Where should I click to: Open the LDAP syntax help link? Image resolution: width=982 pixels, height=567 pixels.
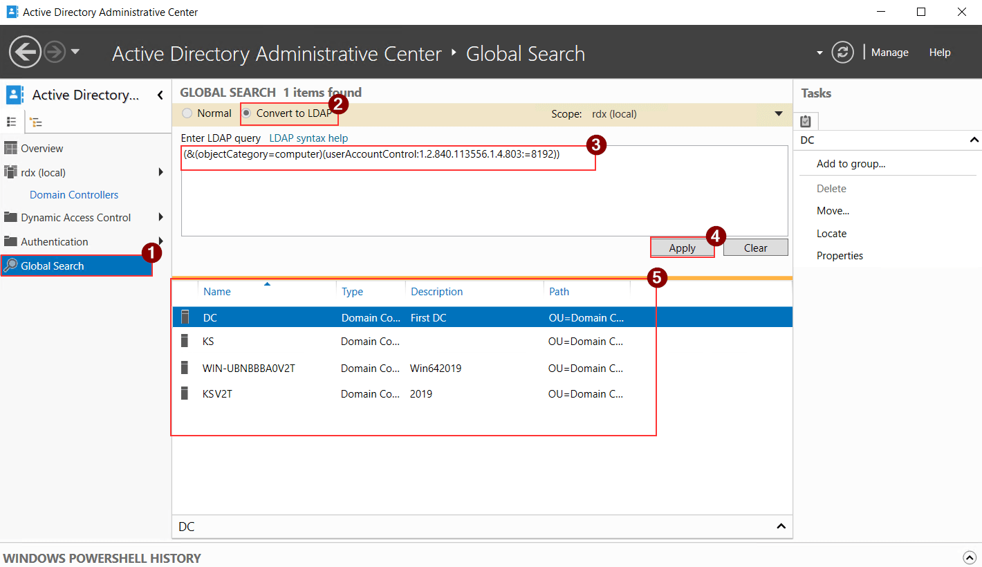pos(308,138)
